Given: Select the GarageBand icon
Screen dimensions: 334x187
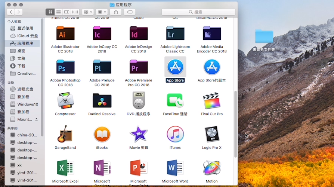Looking at the screenshot, I should pos(65,134).
